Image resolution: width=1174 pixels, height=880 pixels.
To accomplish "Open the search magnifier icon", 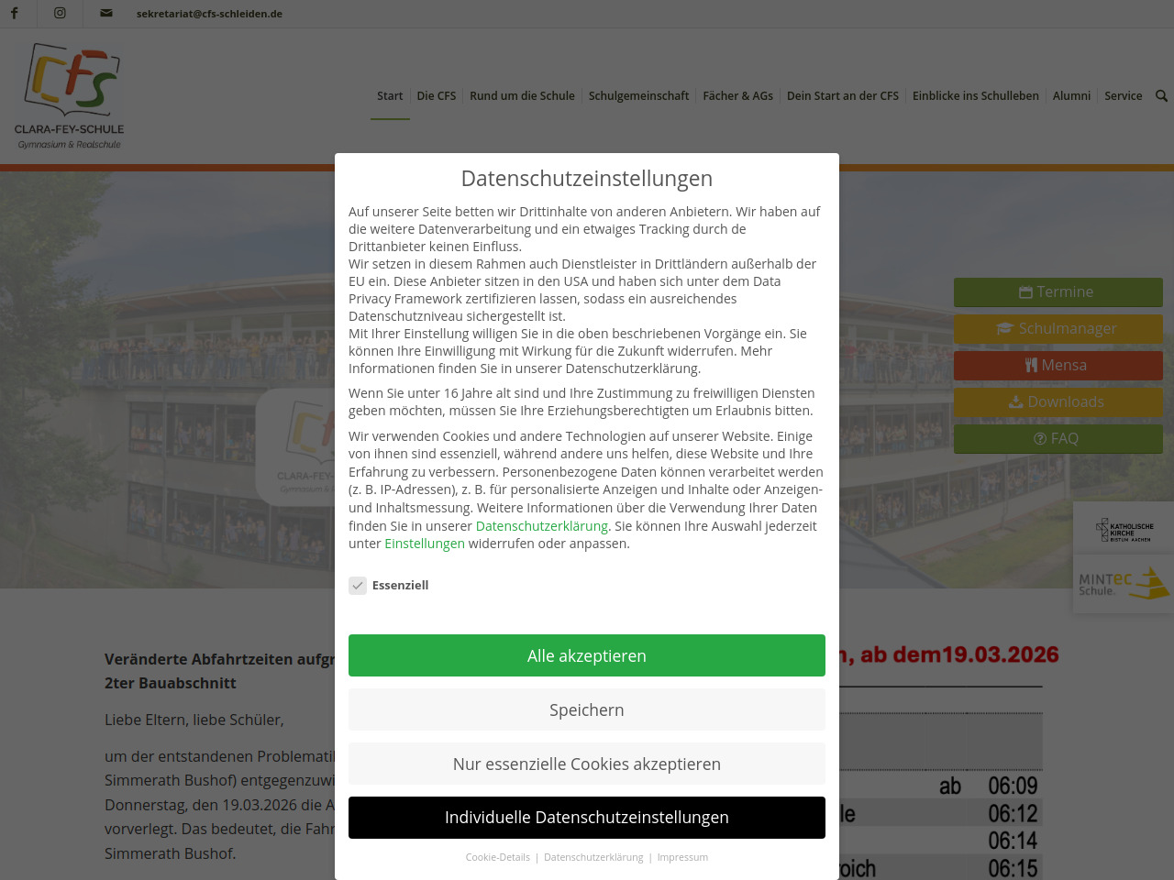I will (1161, 95).
